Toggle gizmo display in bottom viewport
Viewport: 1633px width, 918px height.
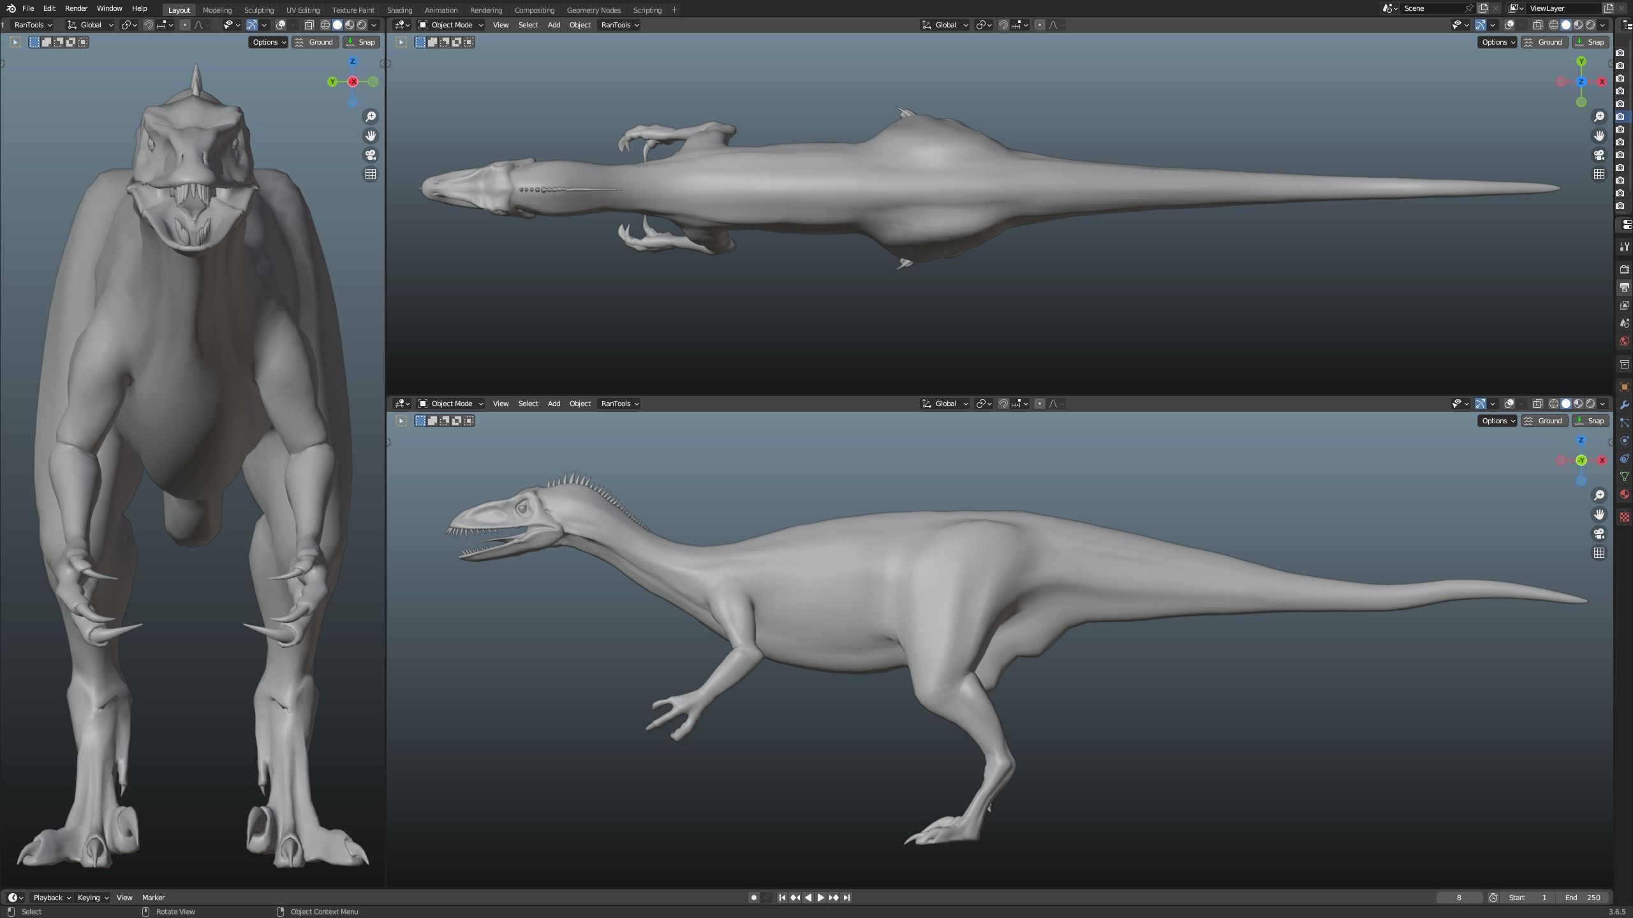coord(1481,404)
